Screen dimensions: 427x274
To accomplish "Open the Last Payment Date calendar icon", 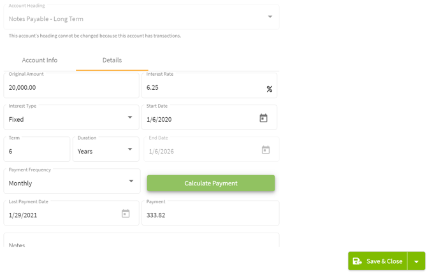I will (126, 213).
